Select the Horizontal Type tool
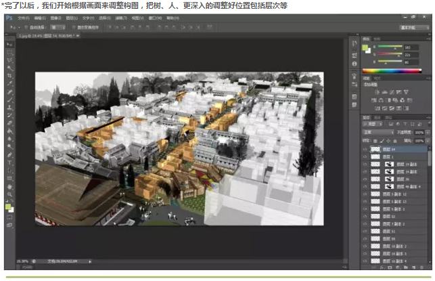The image size is (435, 281). 9,163
